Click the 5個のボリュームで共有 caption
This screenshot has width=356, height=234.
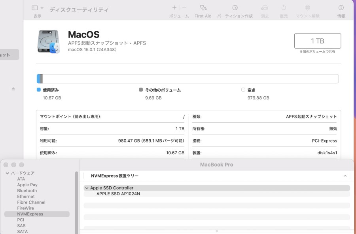317,52
